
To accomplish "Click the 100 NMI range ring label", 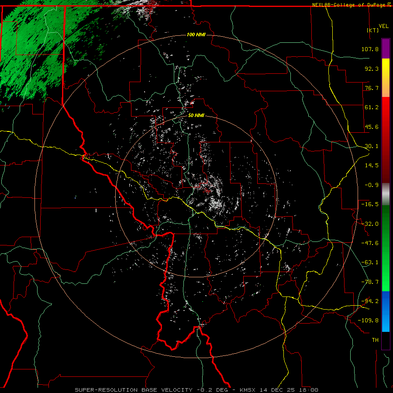I will coord(196,34).
